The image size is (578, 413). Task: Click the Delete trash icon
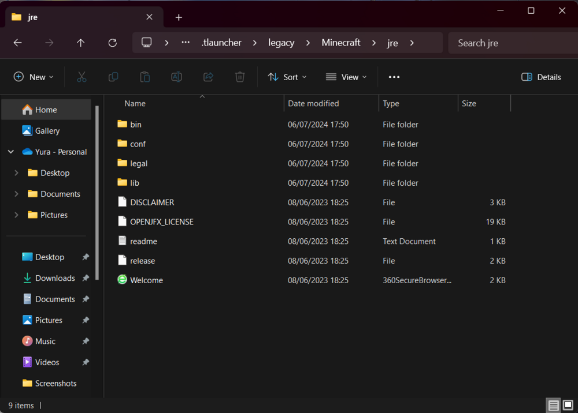[x=240, y=77]
